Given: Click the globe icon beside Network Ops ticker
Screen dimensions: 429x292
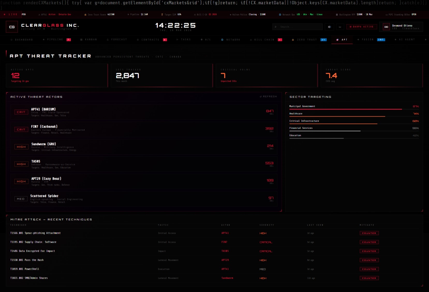Looking at the screenshot, I should pyautogui.click(x=280, y=14).
